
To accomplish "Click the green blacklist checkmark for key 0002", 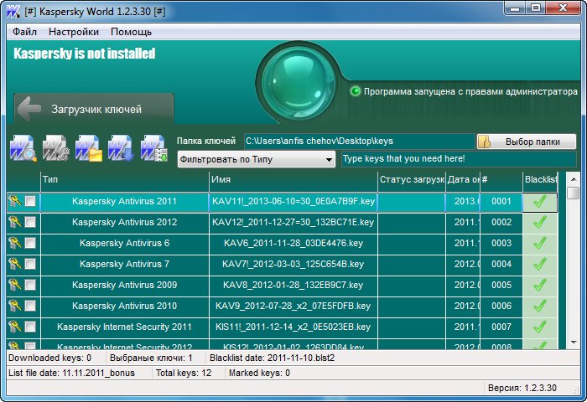I will click(x=540, y=223).
